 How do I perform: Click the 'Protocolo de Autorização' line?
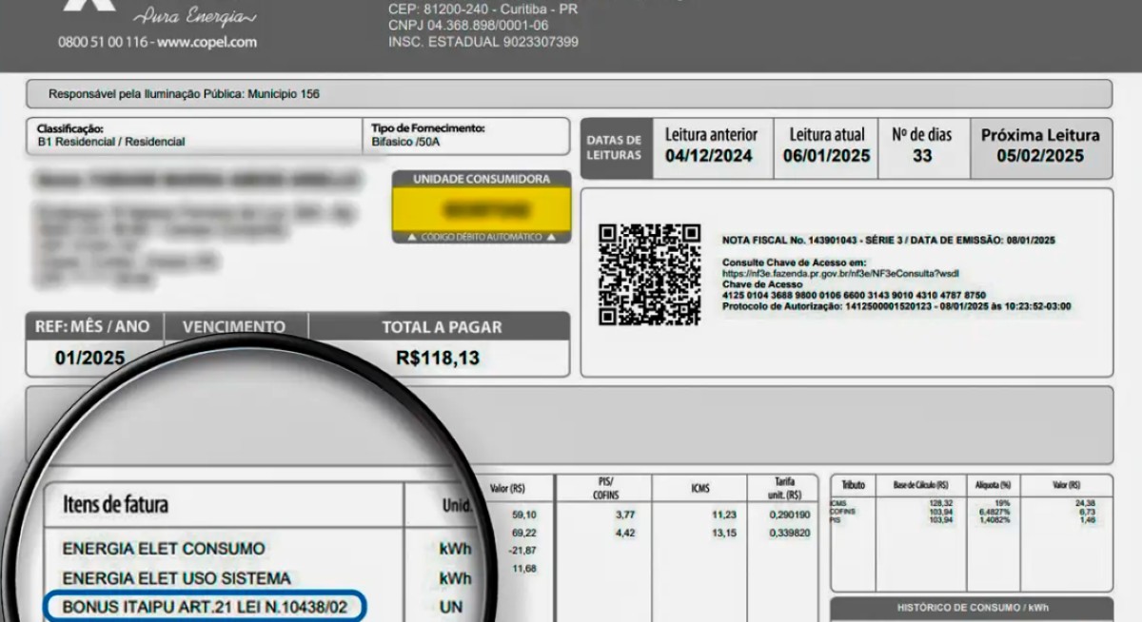click(896, 306)
